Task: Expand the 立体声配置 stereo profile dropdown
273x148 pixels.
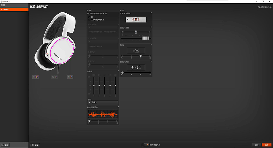Action: pyautogui.click(x=103, y=42)
